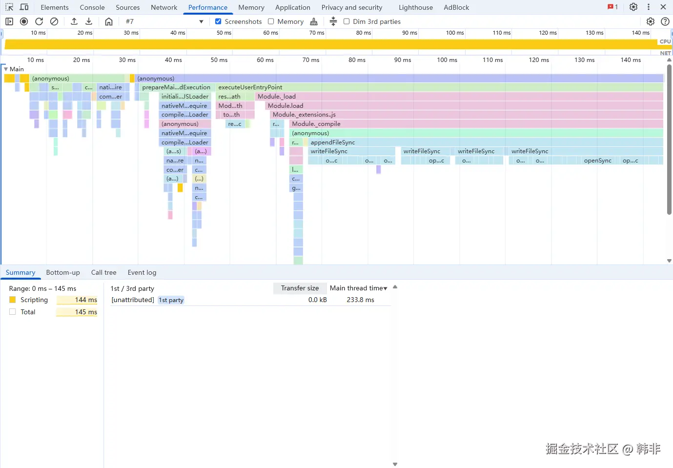
Task: Click the yellow CPU overview chart
Action: pyautogui.click(x=331, y=44)
